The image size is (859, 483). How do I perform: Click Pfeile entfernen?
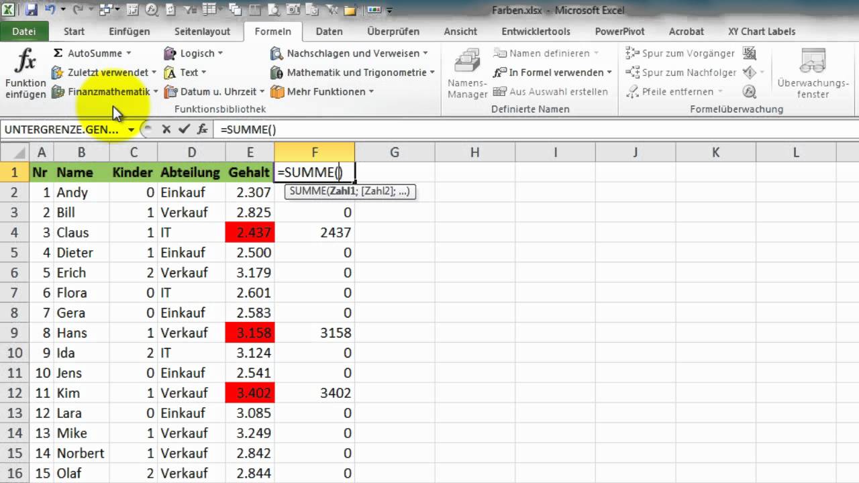coord(674,92)
